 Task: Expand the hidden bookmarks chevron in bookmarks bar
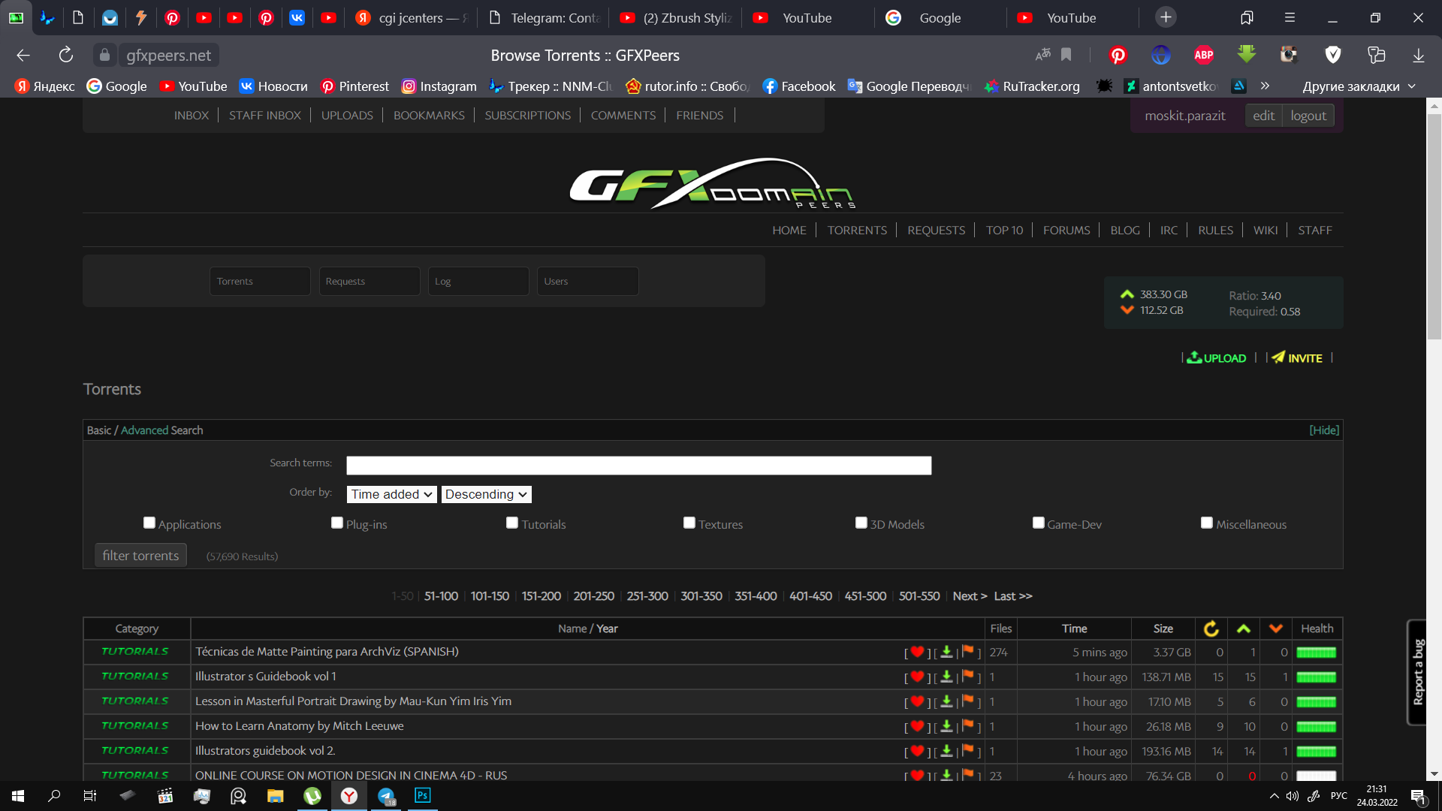point(1266,86)
